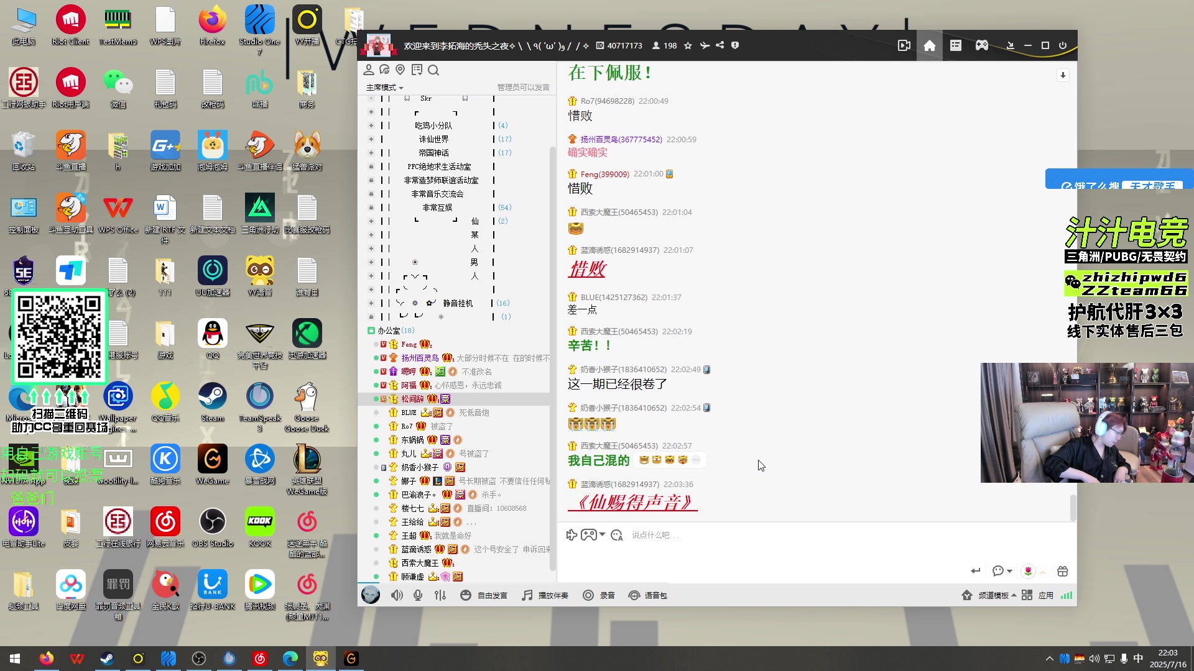Screen dimensions: 1194x671
Task: Report the channel with the shield icon
Action: (735, 45)
